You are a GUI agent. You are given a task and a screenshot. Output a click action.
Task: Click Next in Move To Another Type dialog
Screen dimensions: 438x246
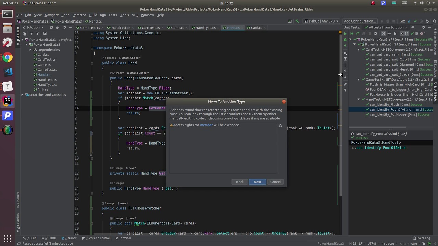257,182
